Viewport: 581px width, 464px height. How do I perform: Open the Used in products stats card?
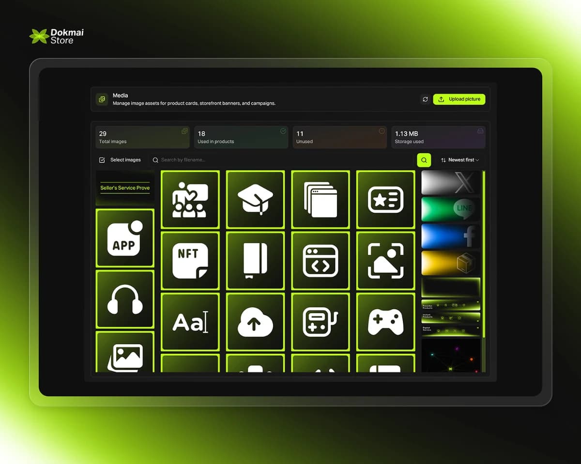point(241,137)
